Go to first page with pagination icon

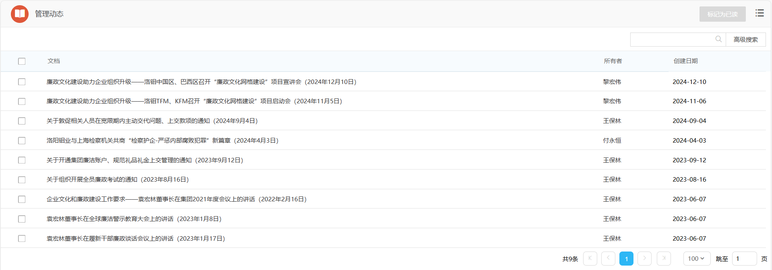[x=590, y=258]
